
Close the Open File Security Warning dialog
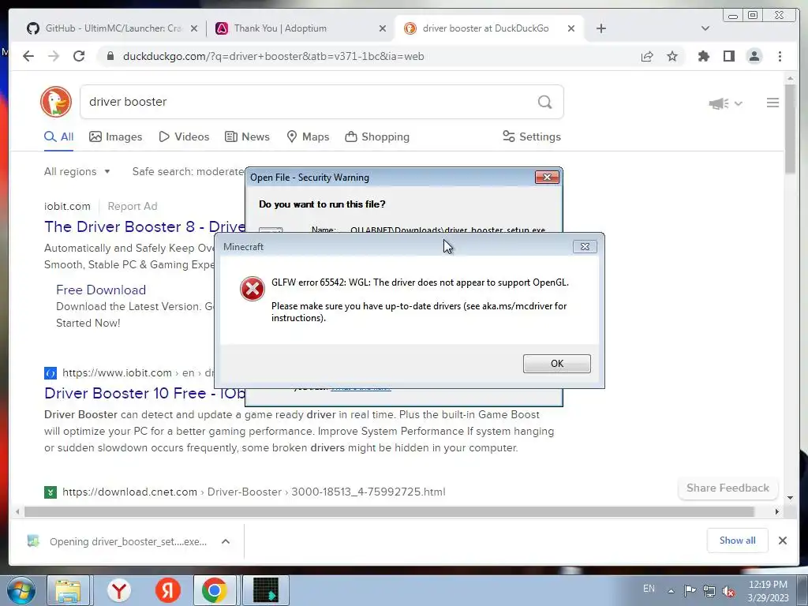[x=547, y=178]
